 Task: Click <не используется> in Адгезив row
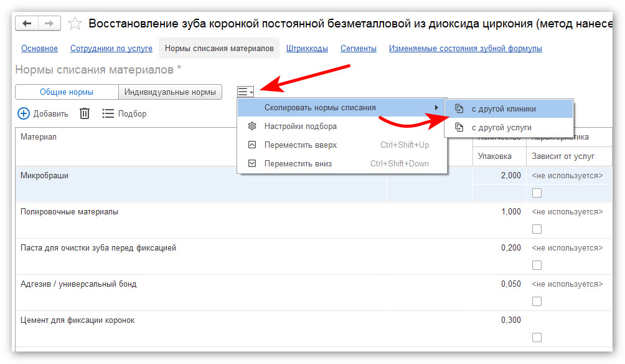point(567,284)
